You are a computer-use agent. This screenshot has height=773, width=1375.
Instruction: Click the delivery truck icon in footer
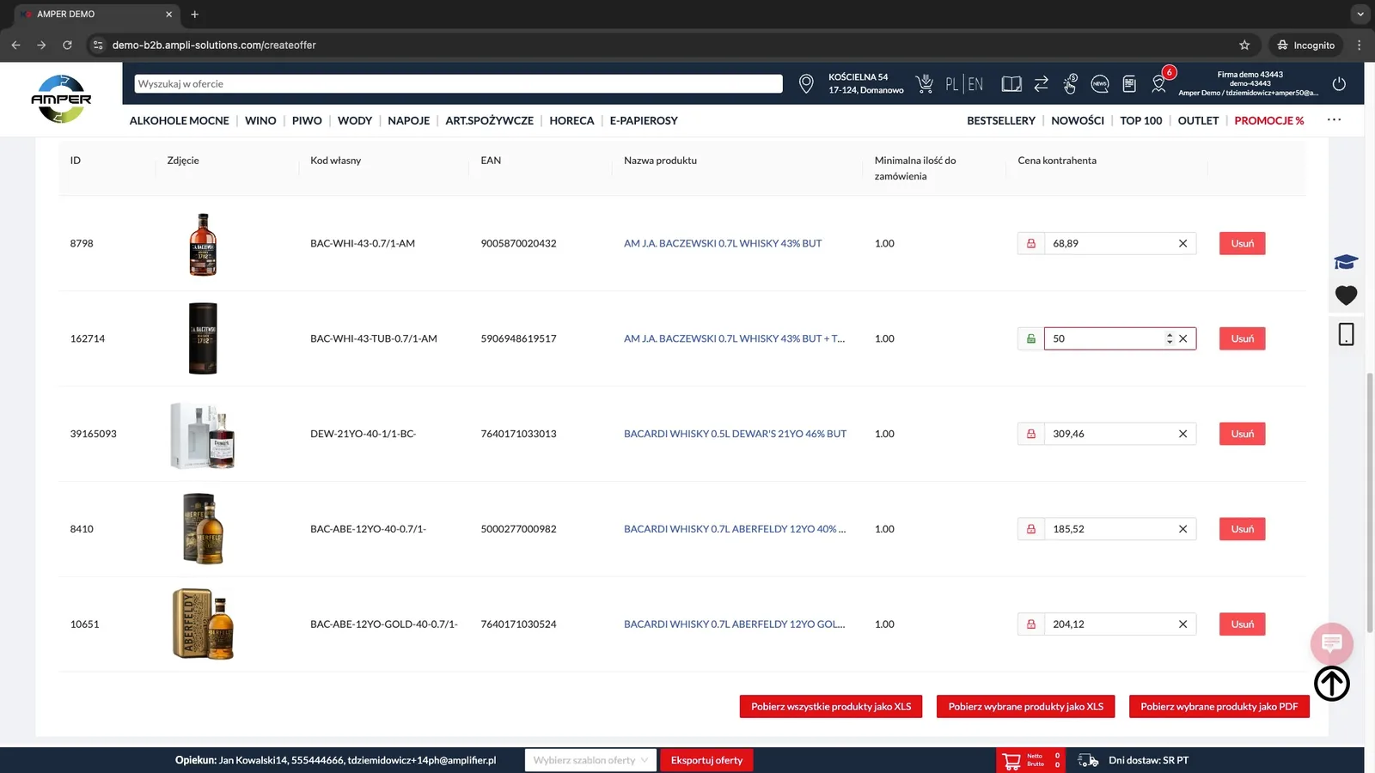[x=1088, y=760]
